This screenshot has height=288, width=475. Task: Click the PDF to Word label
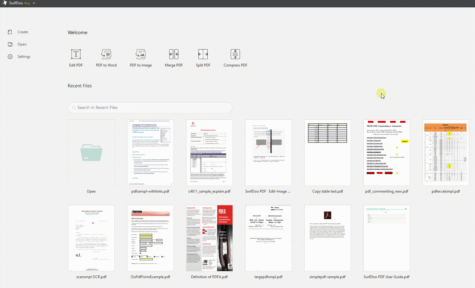click(x=106, y=65)
